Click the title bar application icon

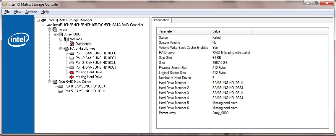(4, 4)
